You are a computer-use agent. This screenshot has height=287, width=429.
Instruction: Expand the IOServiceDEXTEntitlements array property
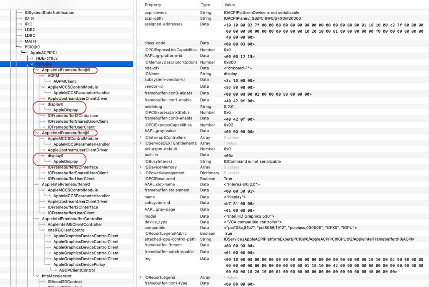(x=140, y=143)
